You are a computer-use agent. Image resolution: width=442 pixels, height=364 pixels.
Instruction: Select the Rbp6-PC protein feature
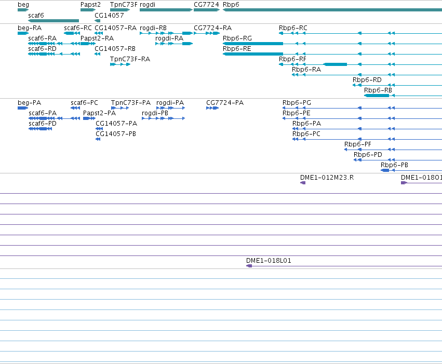(367, 139)
